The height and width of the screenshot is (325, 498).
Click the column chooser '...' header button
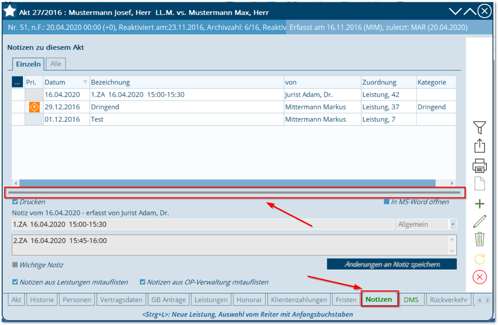pos(17,82)
